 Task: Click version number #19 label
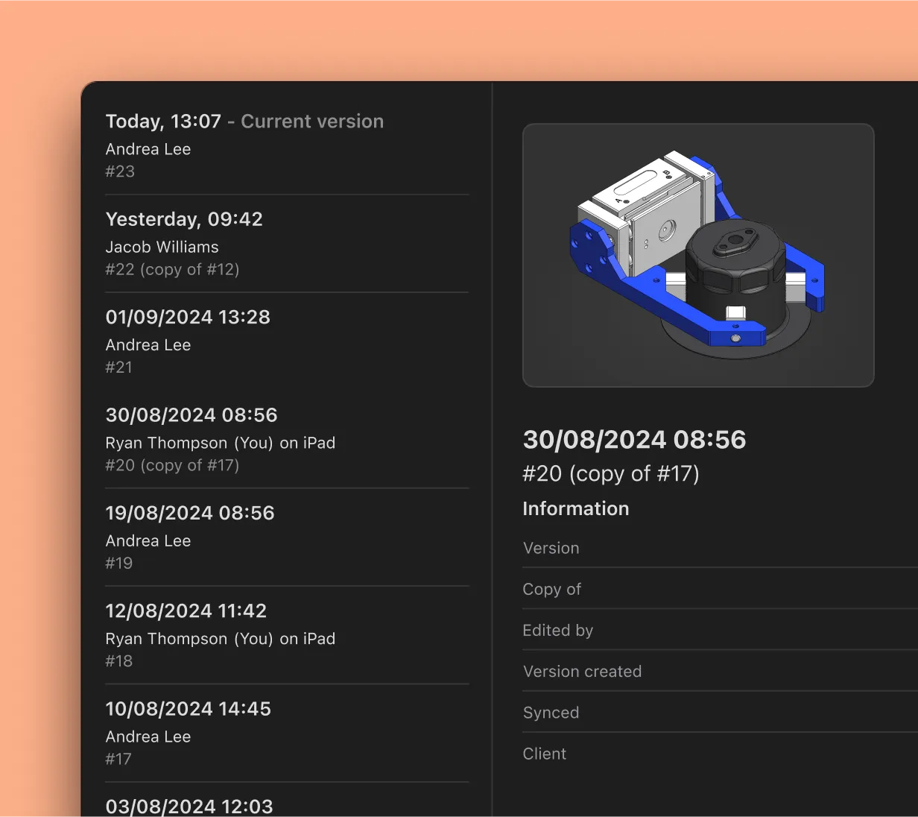119,564
